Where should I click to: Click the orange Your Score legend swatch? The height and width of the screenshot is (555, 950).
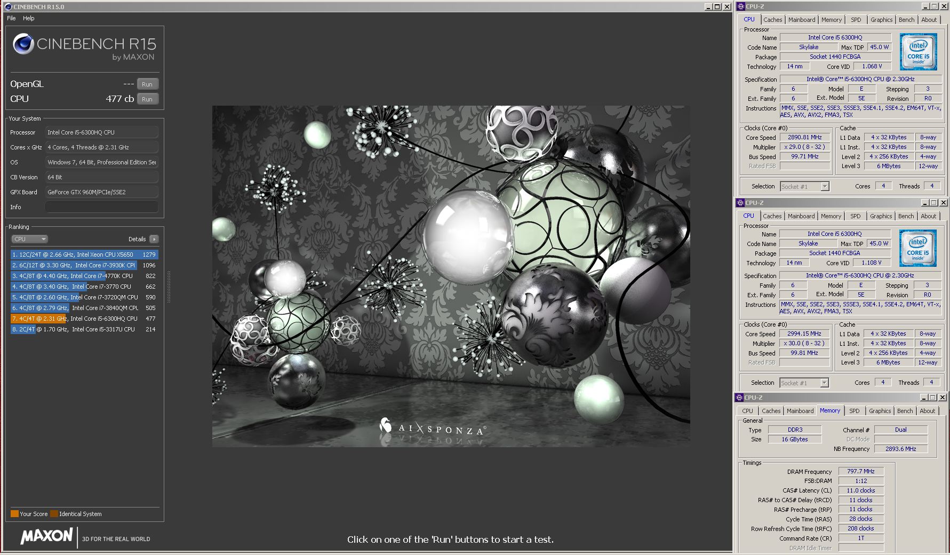[14, 514]
